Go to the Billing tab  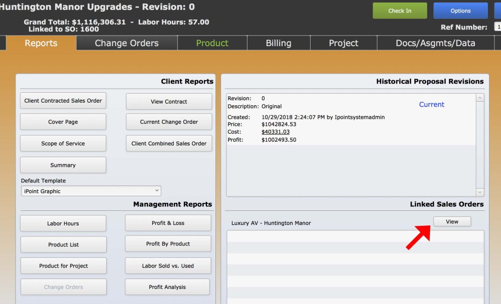point(279,43)
